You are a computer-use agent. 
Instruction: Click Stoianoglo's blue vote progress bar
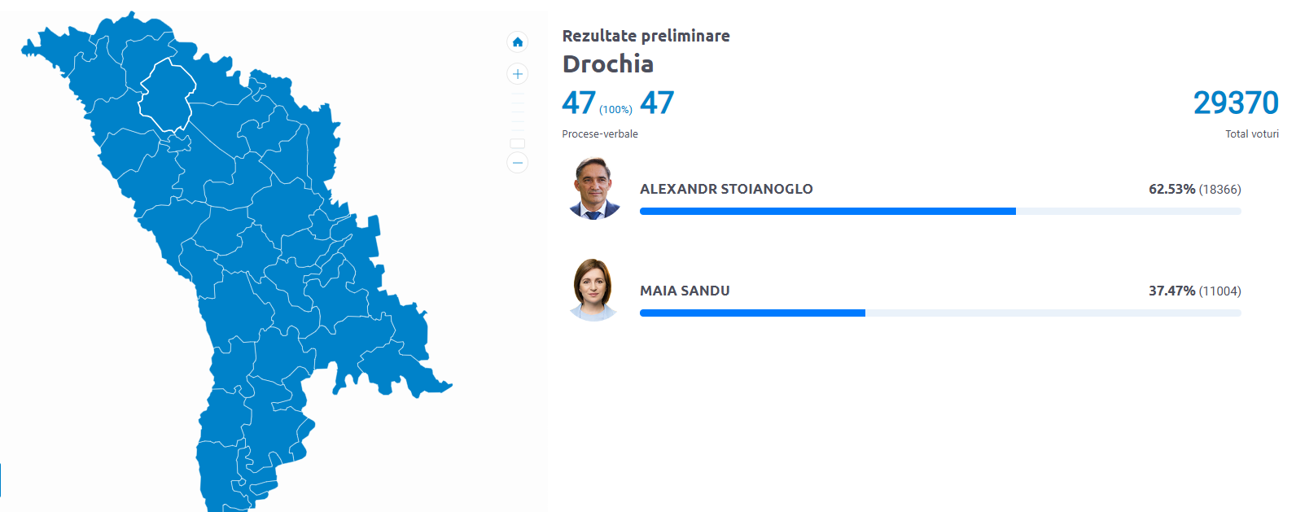(827, 212)
